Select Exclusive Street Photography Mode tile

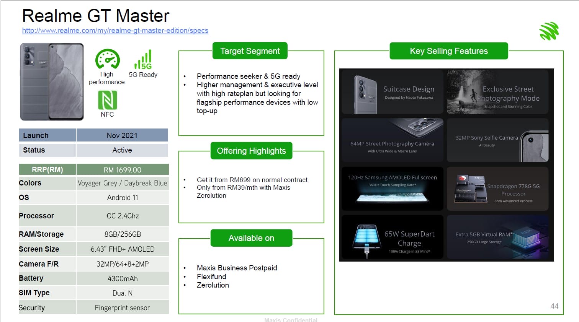[498, 92]
